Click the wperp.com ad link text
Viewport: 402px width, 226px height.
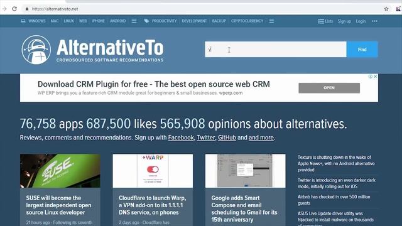231,93
